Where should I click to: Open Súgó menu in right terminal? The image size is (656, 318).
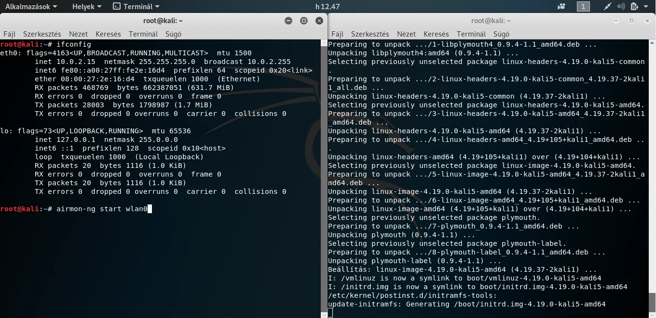(502, 34)
